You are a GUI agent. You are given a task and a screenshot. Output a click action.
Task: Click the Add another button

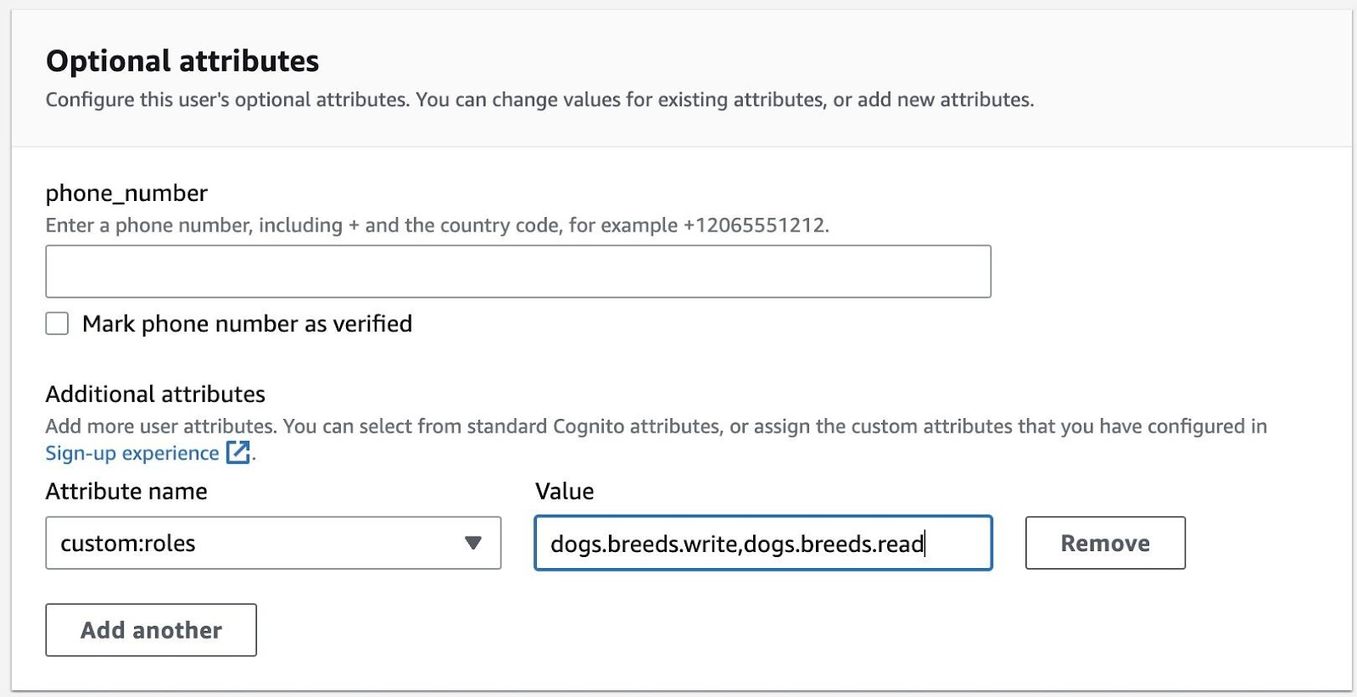click(x=151, y=630)
